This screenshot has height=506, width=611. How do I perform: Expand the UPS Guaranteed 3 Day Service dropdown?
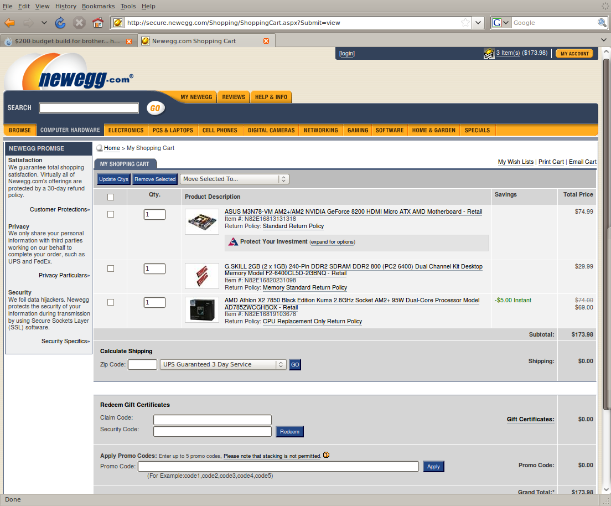222,364
